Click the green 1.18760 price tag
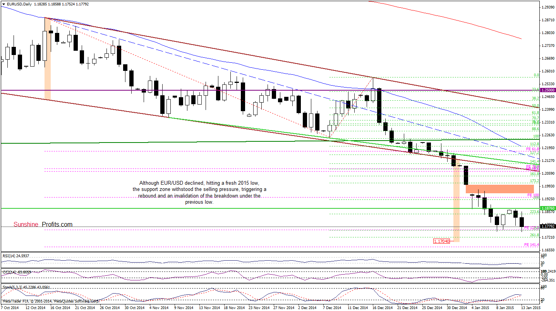 [548, 208]
